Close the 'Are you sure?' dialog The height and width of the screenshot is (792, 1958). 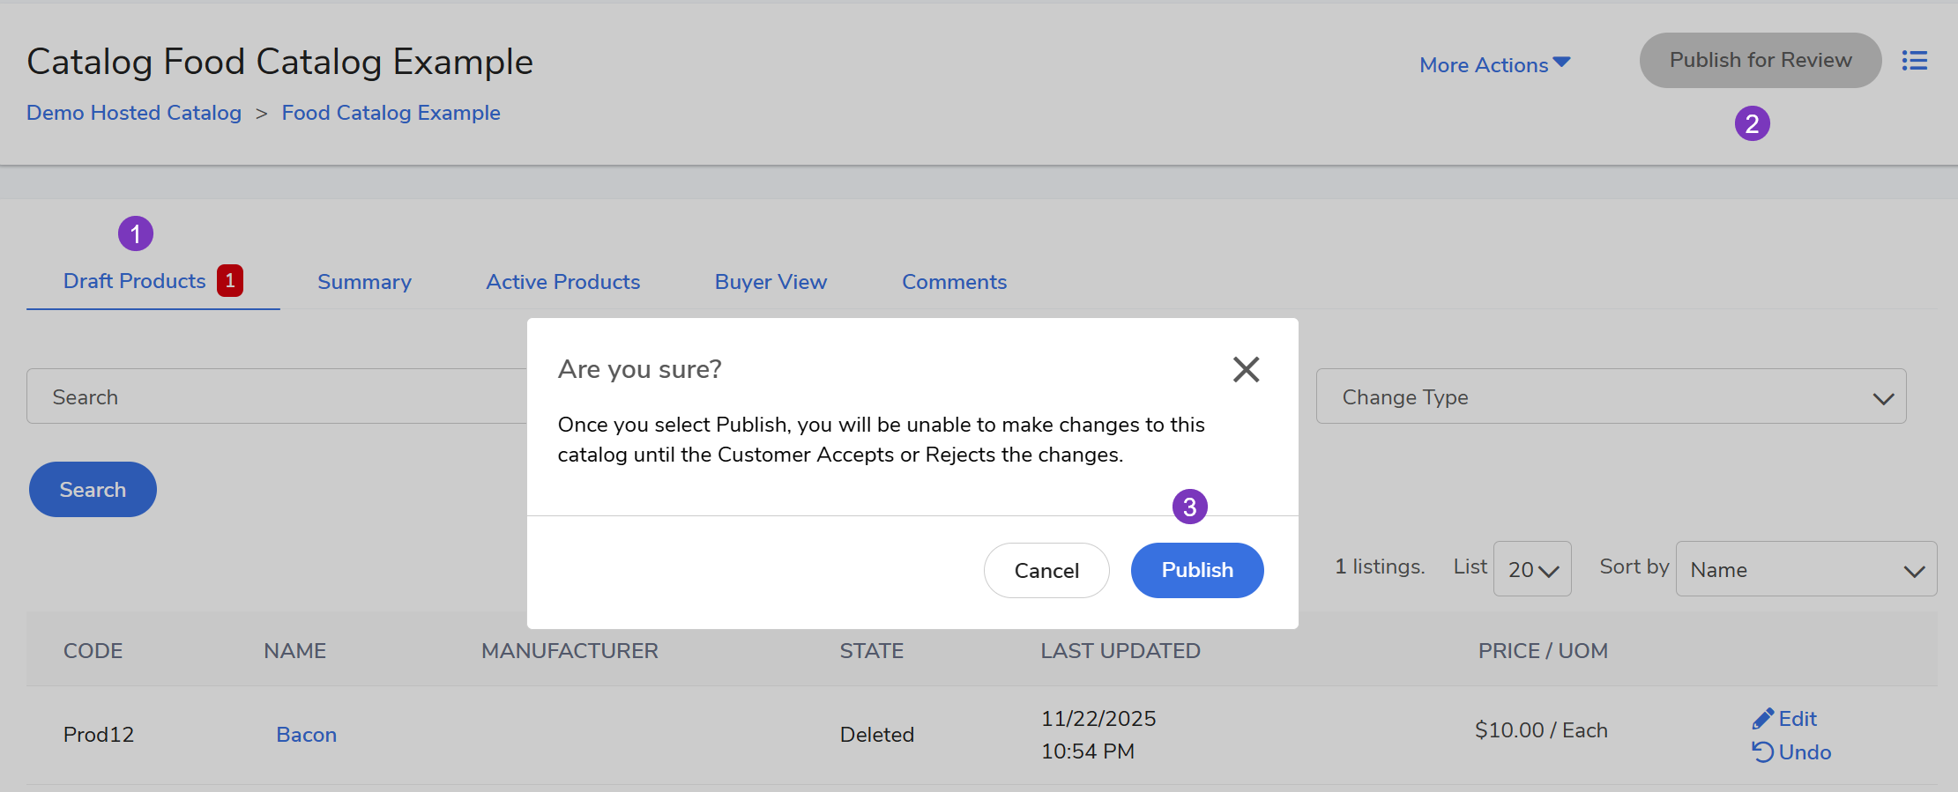coord(1246,369)
